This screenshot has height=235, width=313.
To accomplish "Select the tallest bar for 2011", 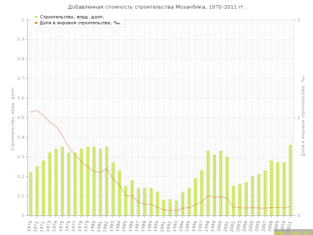I will 290,180.
